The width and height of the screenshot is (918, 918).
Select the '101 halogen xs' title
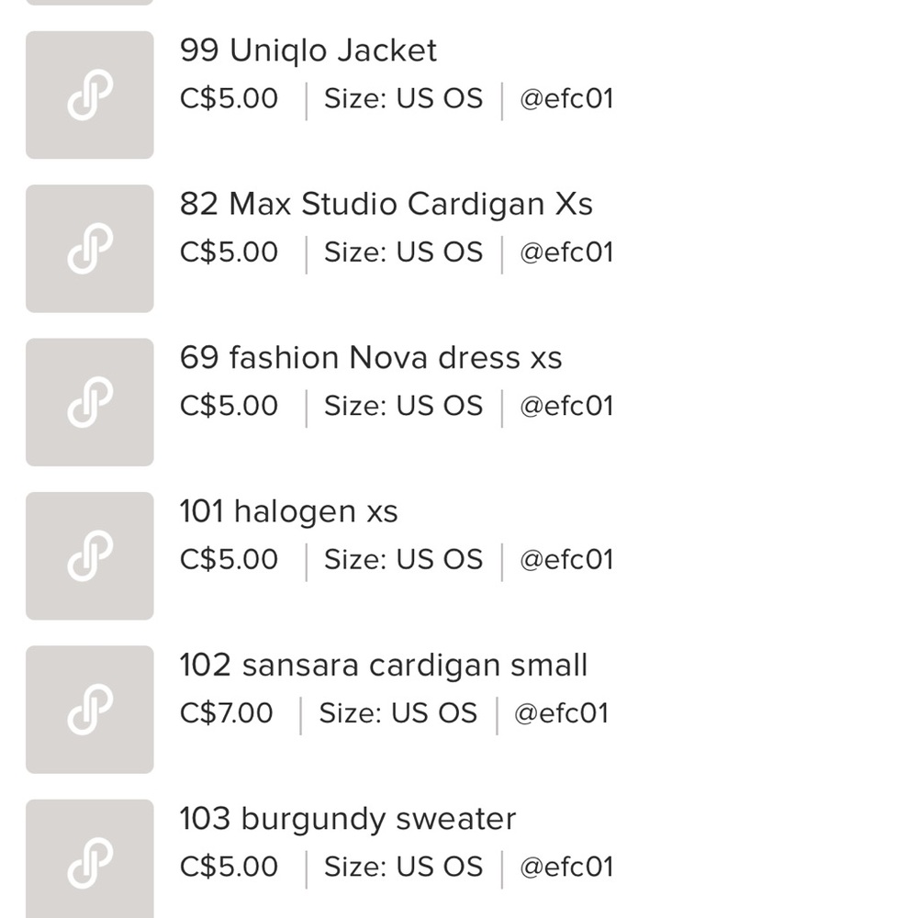288,511
